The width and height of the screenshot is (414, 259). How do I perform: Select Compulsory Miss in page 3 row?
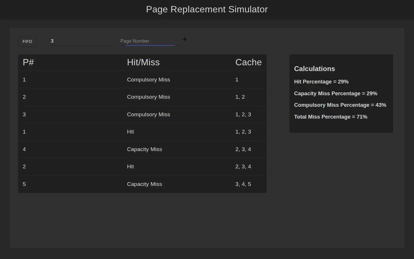pyautogui.click(x=148, y=115)
